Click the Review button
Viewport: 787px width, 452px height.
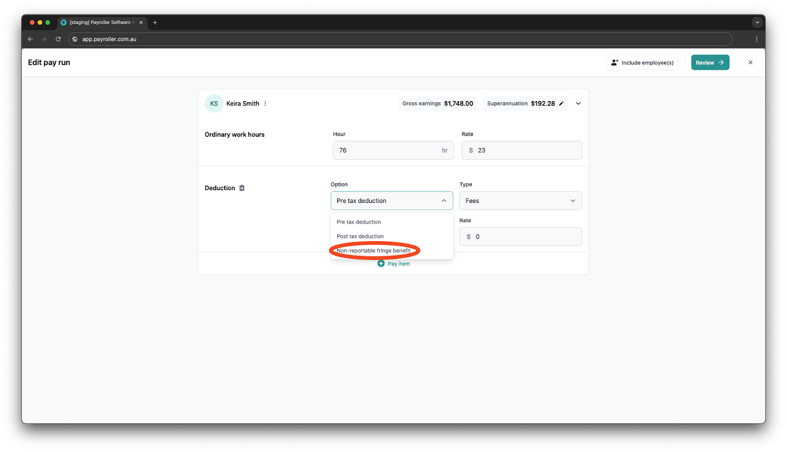pos(710,62)
